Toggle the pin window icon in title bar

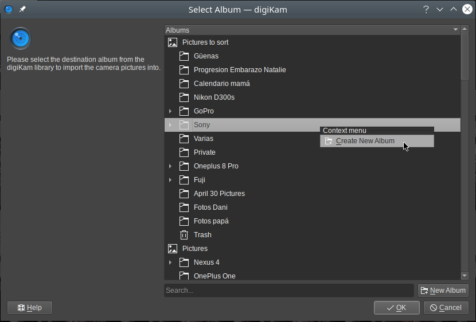[22, 9]
